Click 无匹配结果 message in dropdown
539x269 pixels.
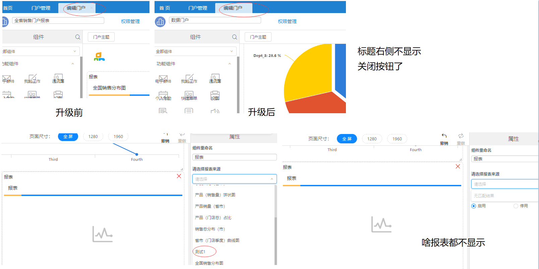pyautogui.click(x=484, y=196)
